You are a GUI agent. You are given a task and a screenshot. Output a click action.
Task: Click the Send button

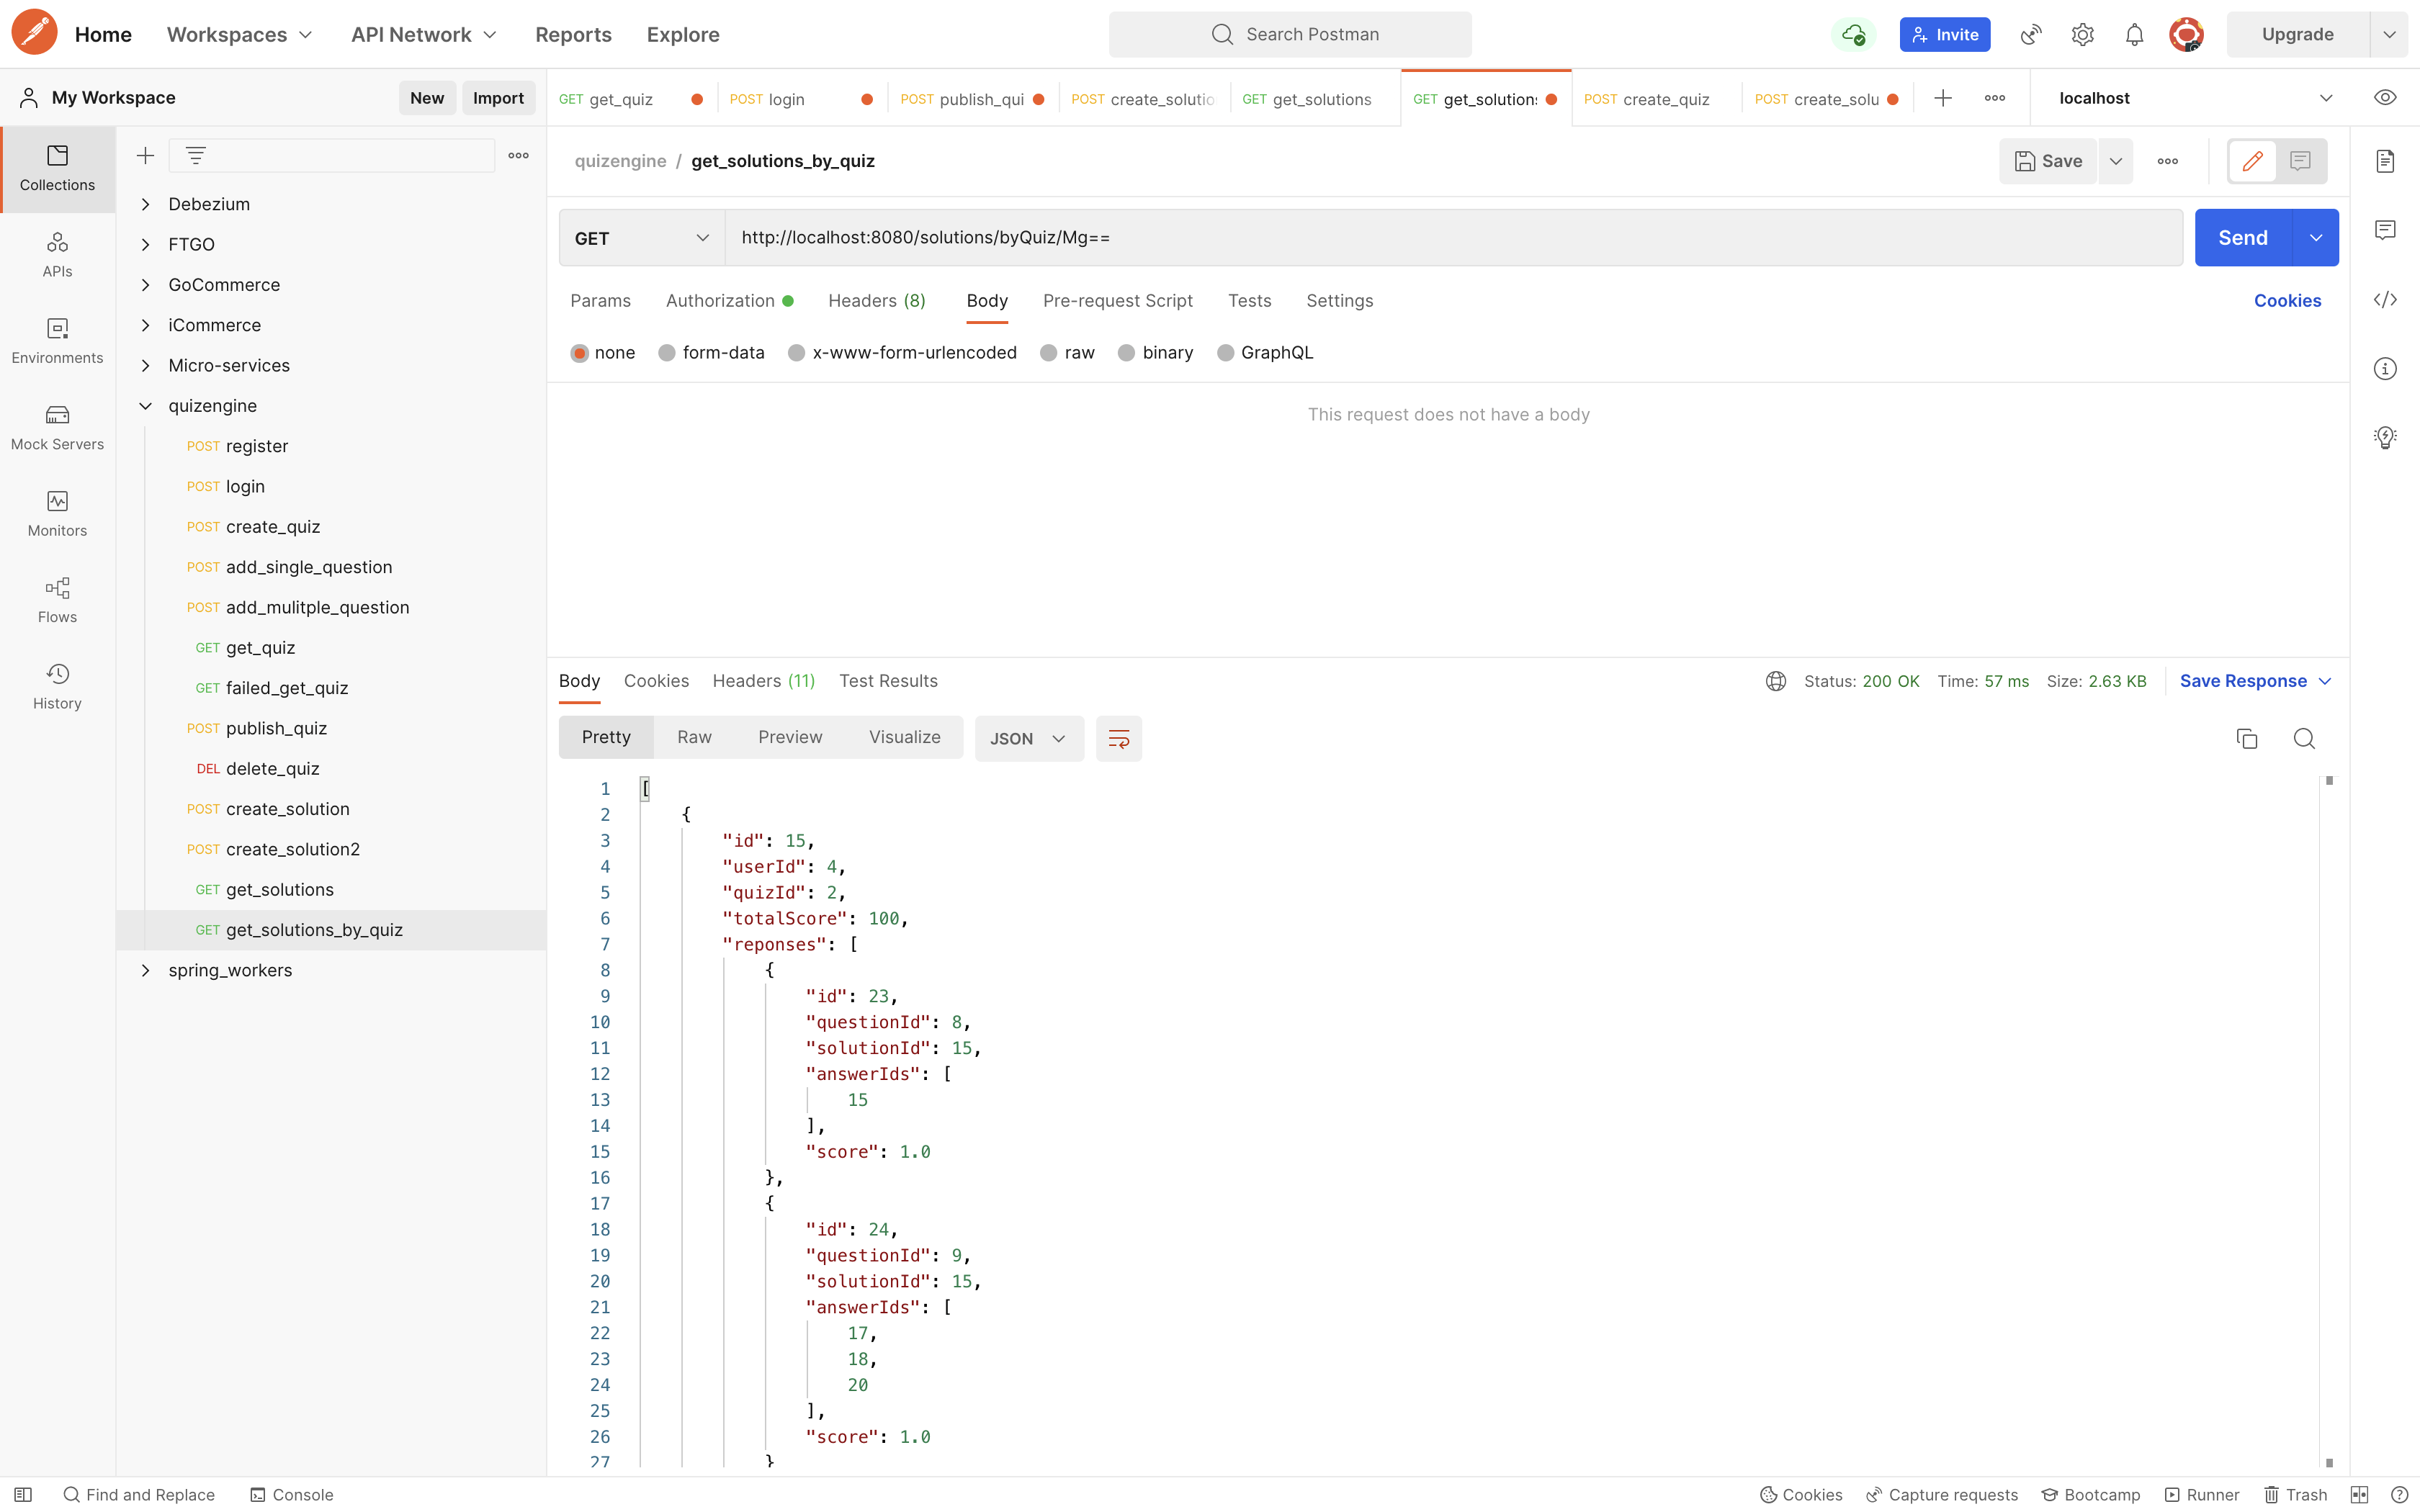[2243, 238]
